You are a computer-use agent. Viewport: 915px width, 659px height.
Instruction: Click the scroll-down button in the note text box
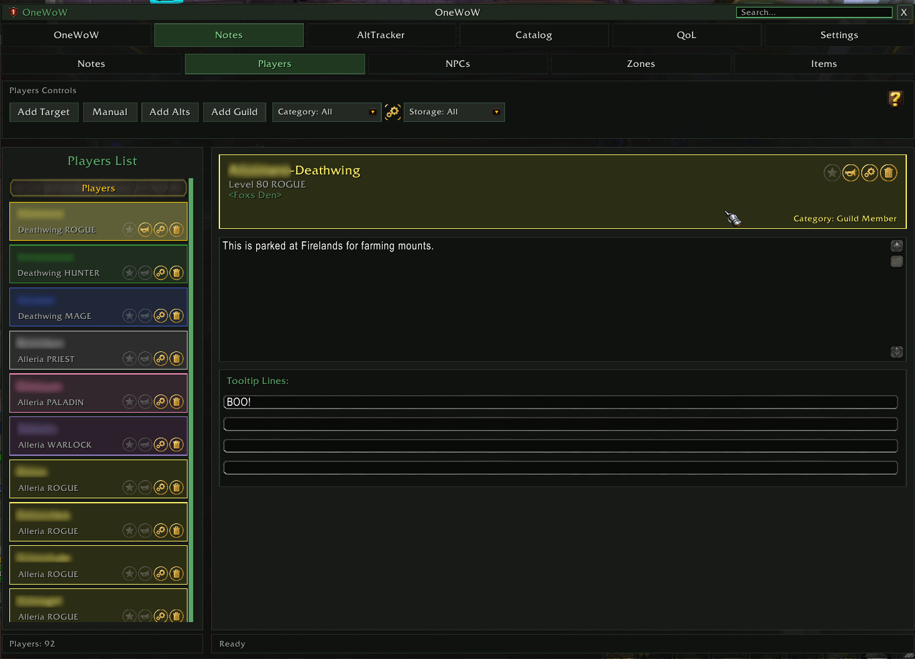[x=897, y=352]
